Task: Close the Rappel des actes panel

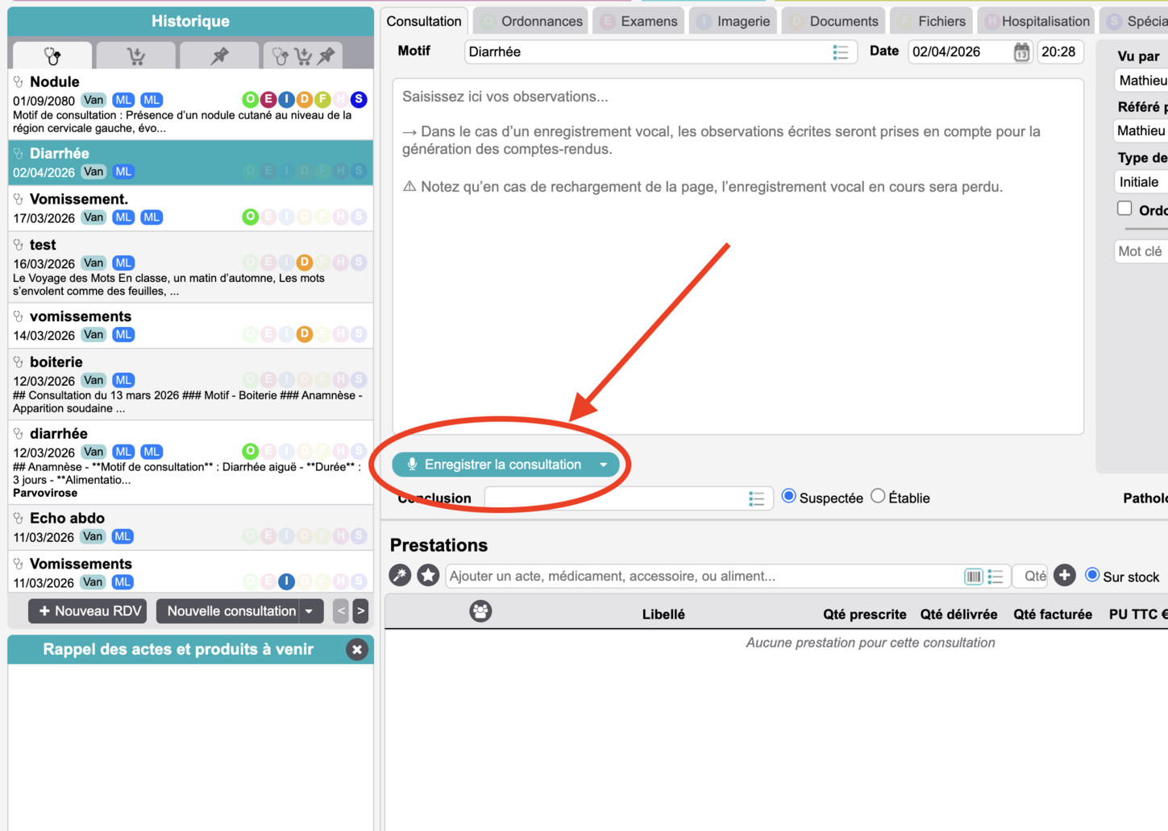Action: [x=356, y=649]
